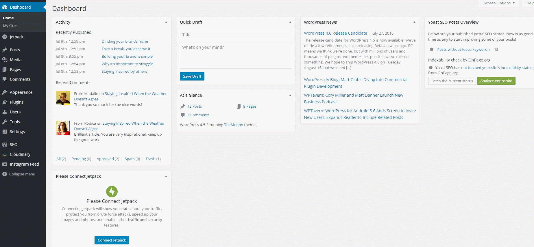This screenshot has width=534, height=247.
Task: Open 'Building your brand is simple' post
Action: tap(127, 56)
